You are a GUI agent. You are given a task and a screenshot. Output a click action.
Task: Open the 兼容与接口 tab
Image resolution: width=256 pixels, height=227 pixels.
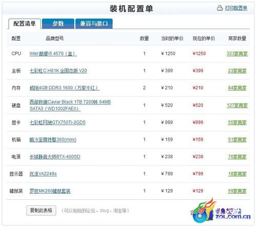[x=94, y=24]
